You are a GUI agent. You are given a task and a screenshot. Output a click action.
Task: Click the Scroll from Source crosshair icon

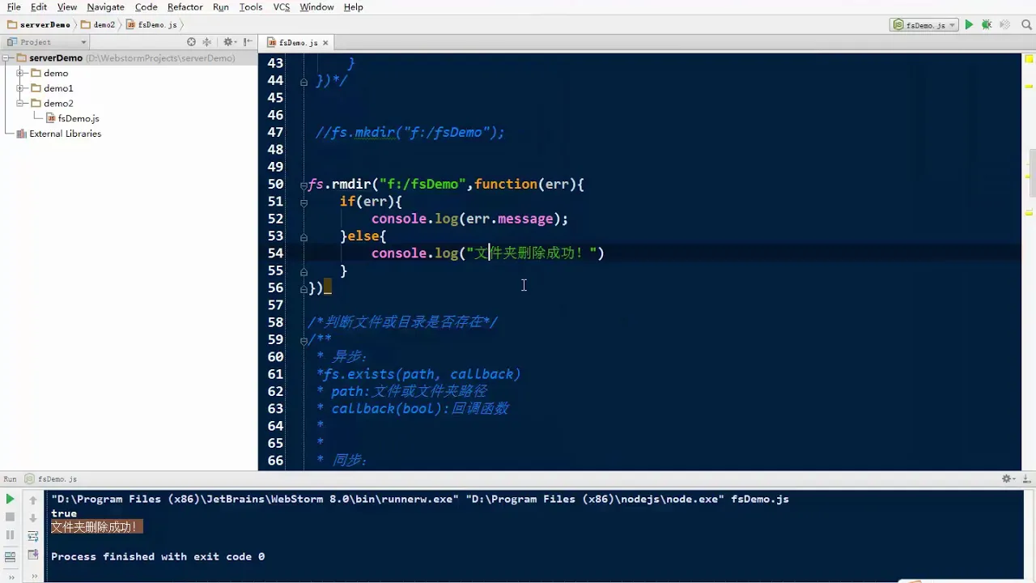pyautogui.click(x=191, y=42)
